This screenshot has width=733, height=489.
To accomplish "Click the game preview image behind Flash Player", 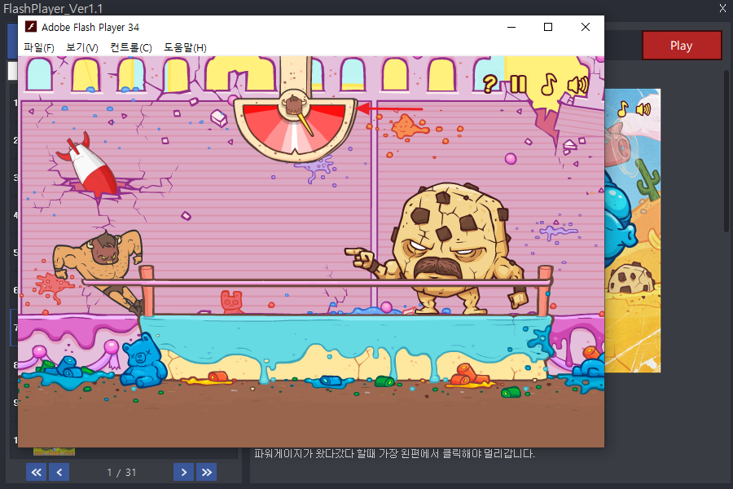I will (633, 230).
